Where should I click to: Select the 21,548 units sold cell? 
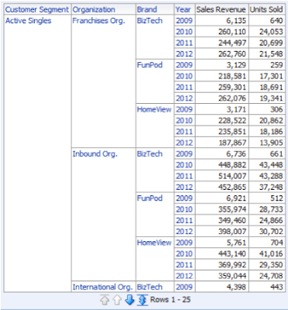point(267,54)
